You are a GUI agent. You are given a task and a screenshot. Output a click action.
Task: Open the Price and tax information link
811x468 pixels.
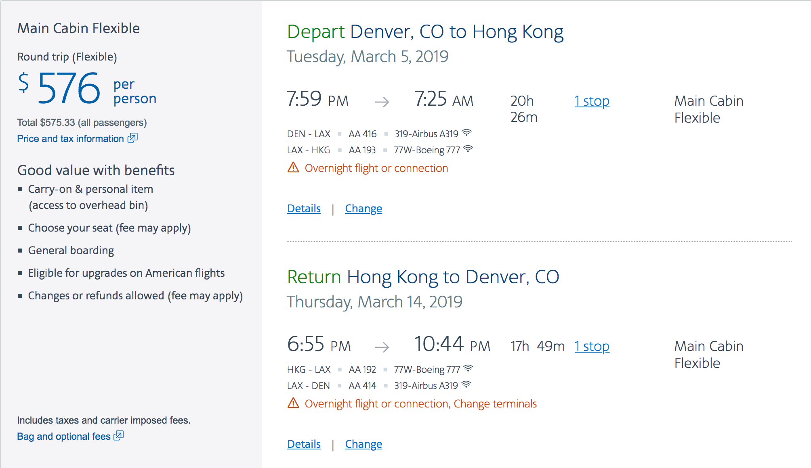pos(70,139)
